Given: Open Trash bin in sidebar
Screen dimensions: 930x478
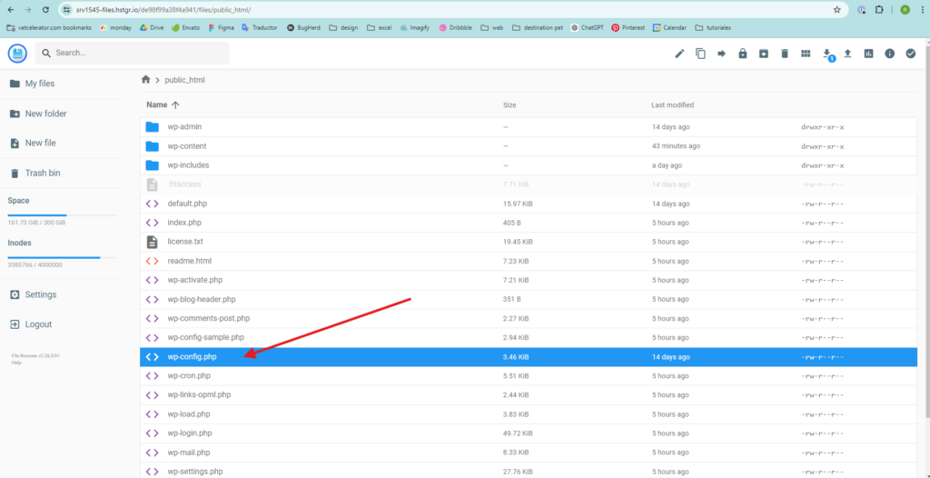Looking at the screenshot, I should 42,173.
